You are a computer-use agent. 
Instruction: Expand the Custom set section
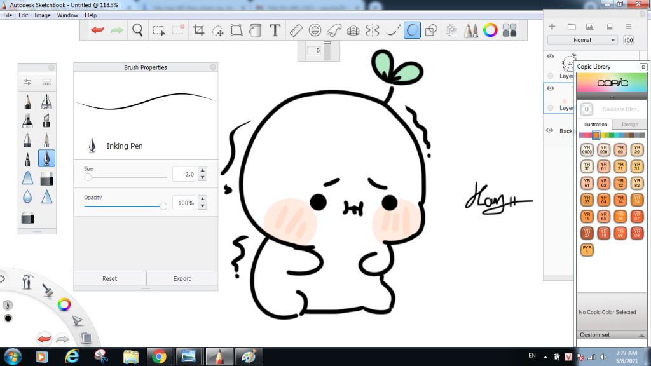pyautogui.click(x=612, y=335)
